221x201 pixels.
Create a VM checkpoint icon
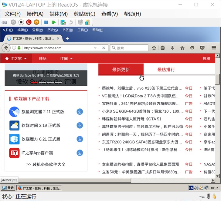click(x=63, y=22)
